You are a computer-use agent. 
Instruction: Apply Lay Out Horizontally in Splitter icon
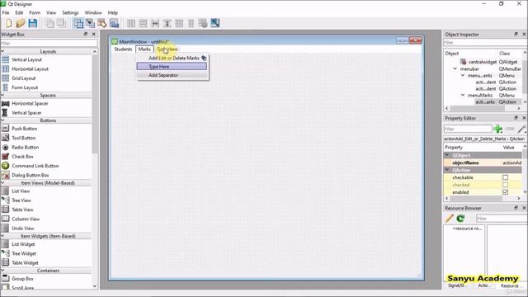click(x=155, y=23)
